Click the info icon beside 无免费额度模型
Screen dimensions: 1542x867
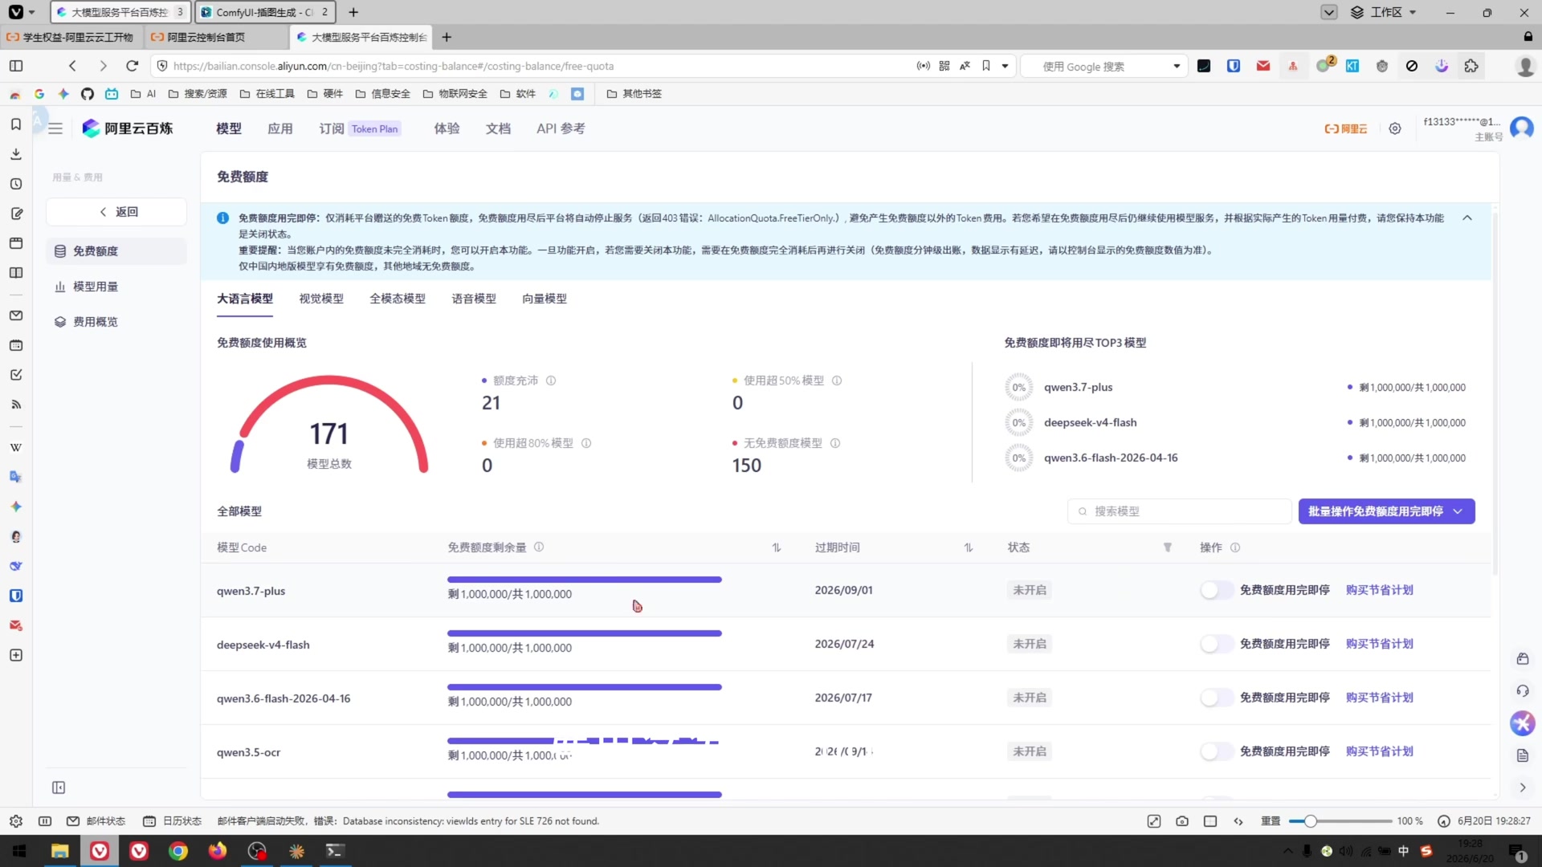835,443
